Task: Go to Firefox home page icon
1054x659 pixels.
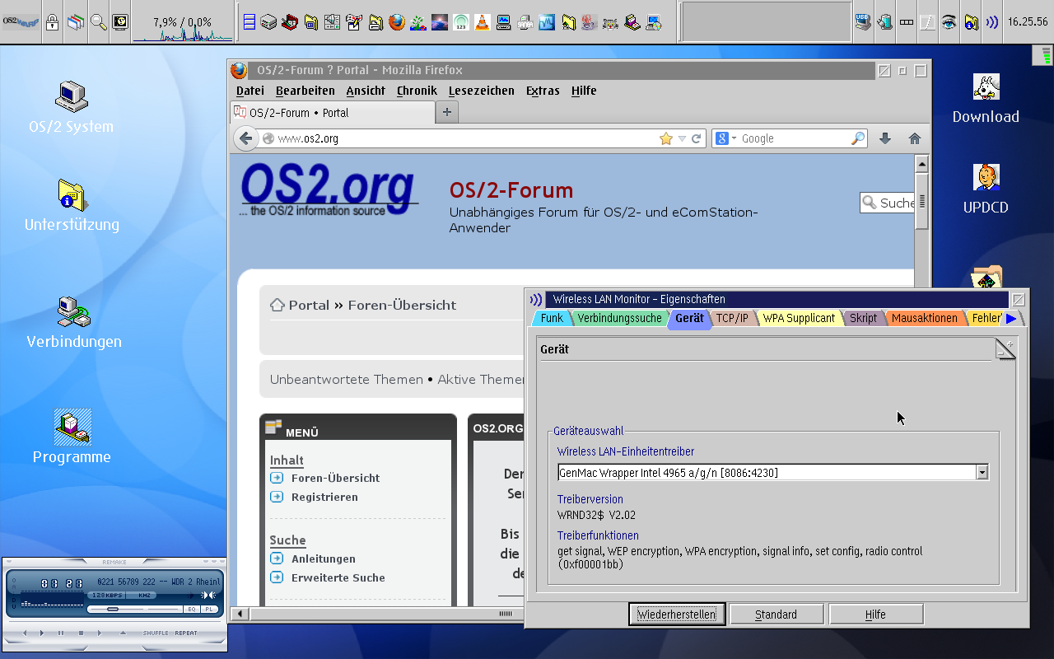Action: [x=914, y=138]
